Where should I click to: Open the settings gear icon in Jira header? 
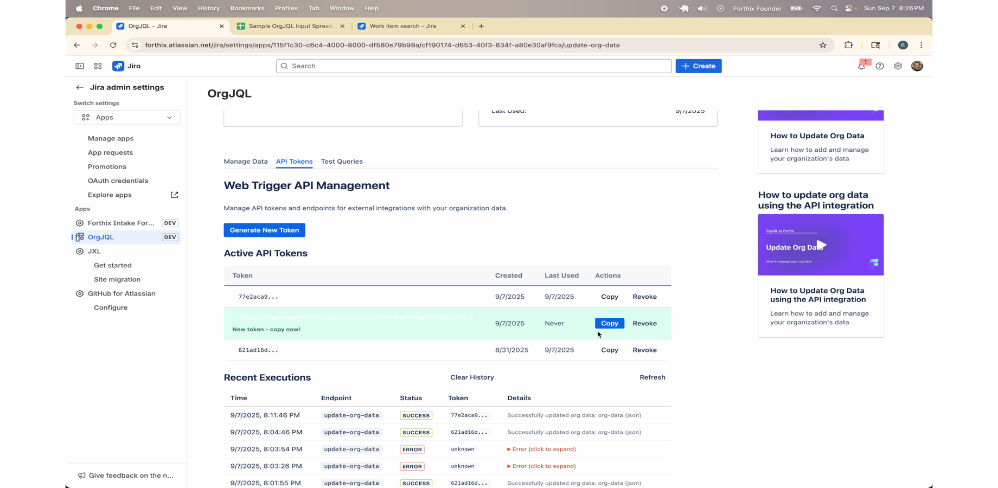point(898,66)
